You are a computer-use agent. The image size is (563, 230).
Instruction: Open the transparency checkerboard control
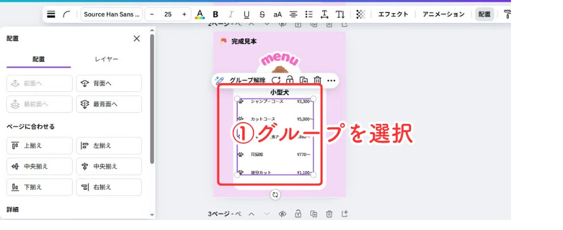(x=360, y=14)
